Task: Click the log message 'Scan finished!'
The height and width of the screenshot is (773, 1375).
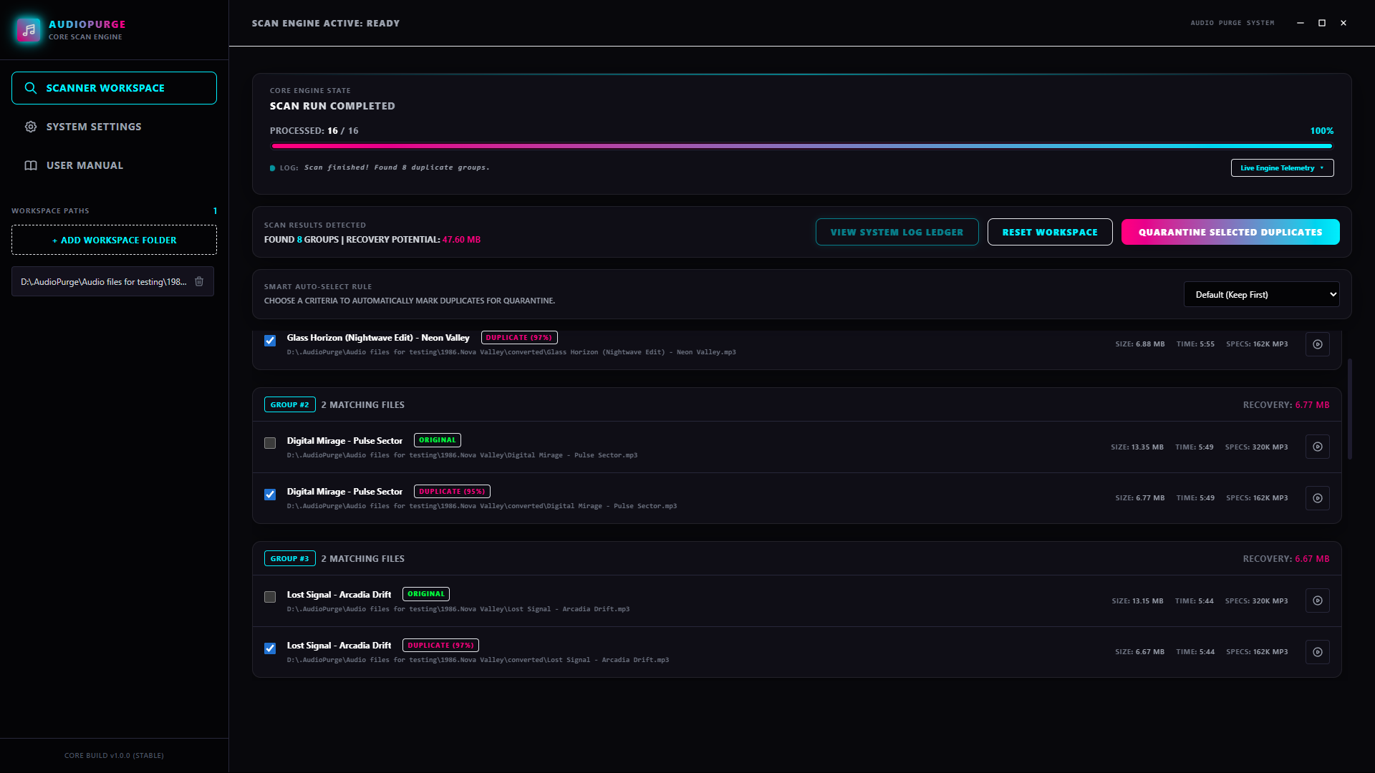Action: click(x=397, y=167)
